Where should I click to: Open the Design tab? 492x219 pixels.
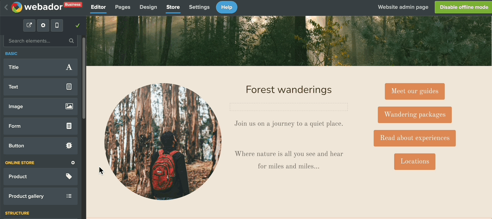pos(148,7)
